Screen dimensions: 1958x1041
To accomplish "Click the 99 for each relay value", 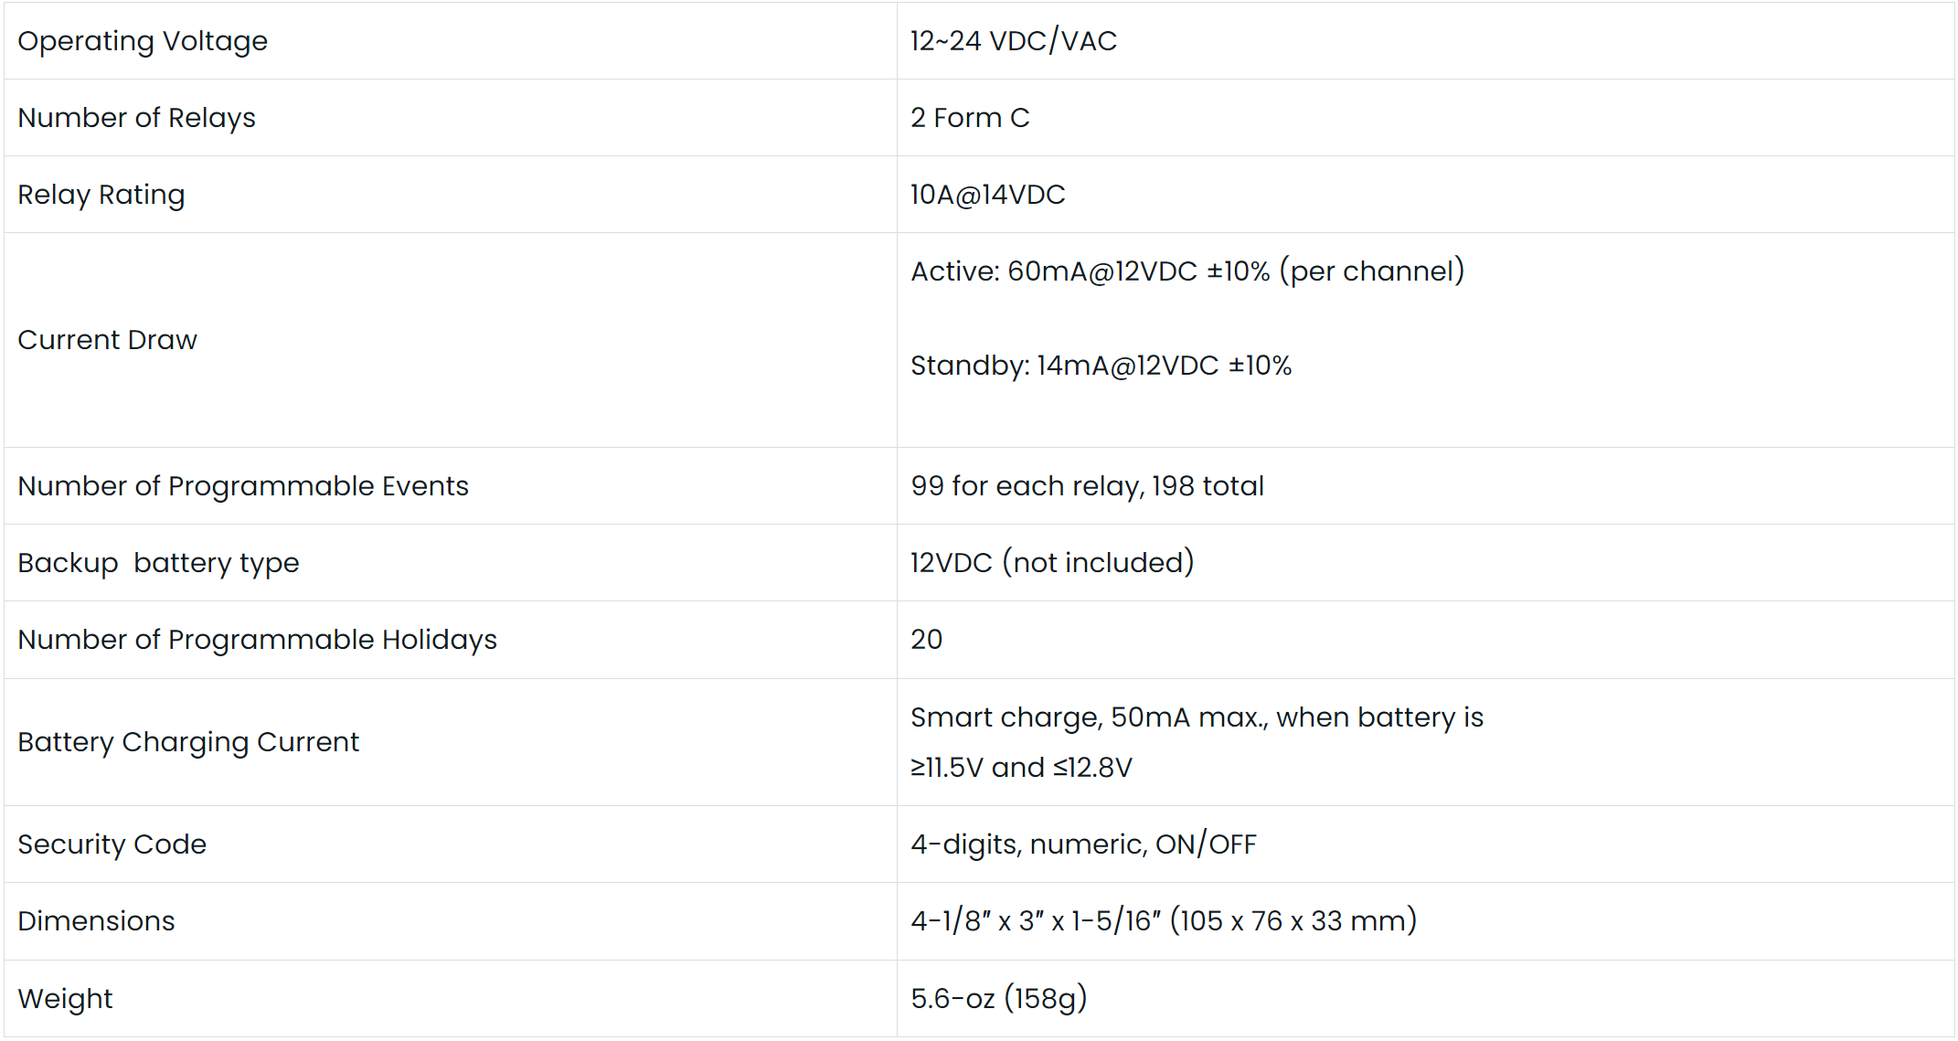I will (x=1087, y=486).
